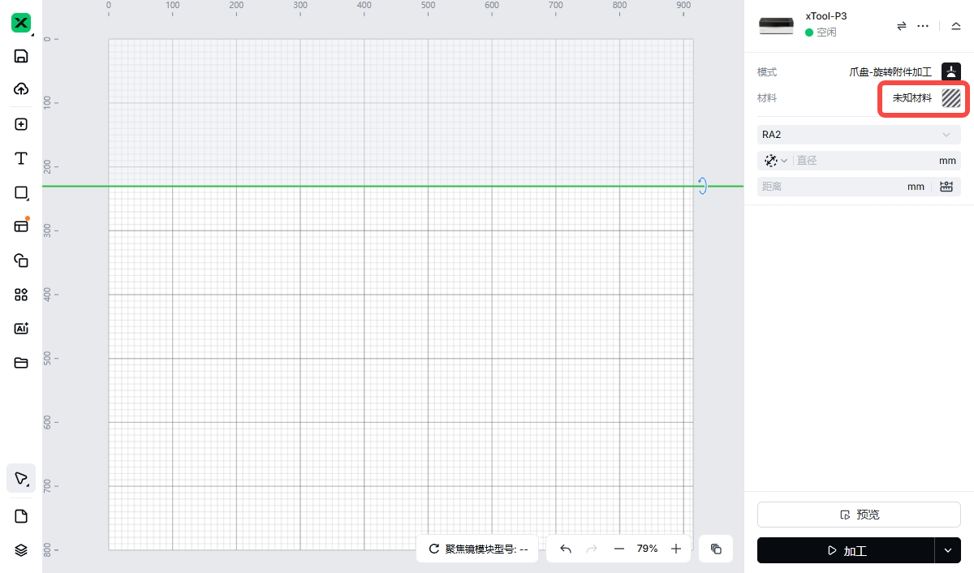This screenshot has height=573, width=974.
Task: Open the xTool logo main menu
Action: [x=21, y=23]
